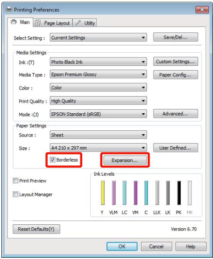213x259 pixels.
Task: Switch to the Page Layout tab
Action: point(52,23)
